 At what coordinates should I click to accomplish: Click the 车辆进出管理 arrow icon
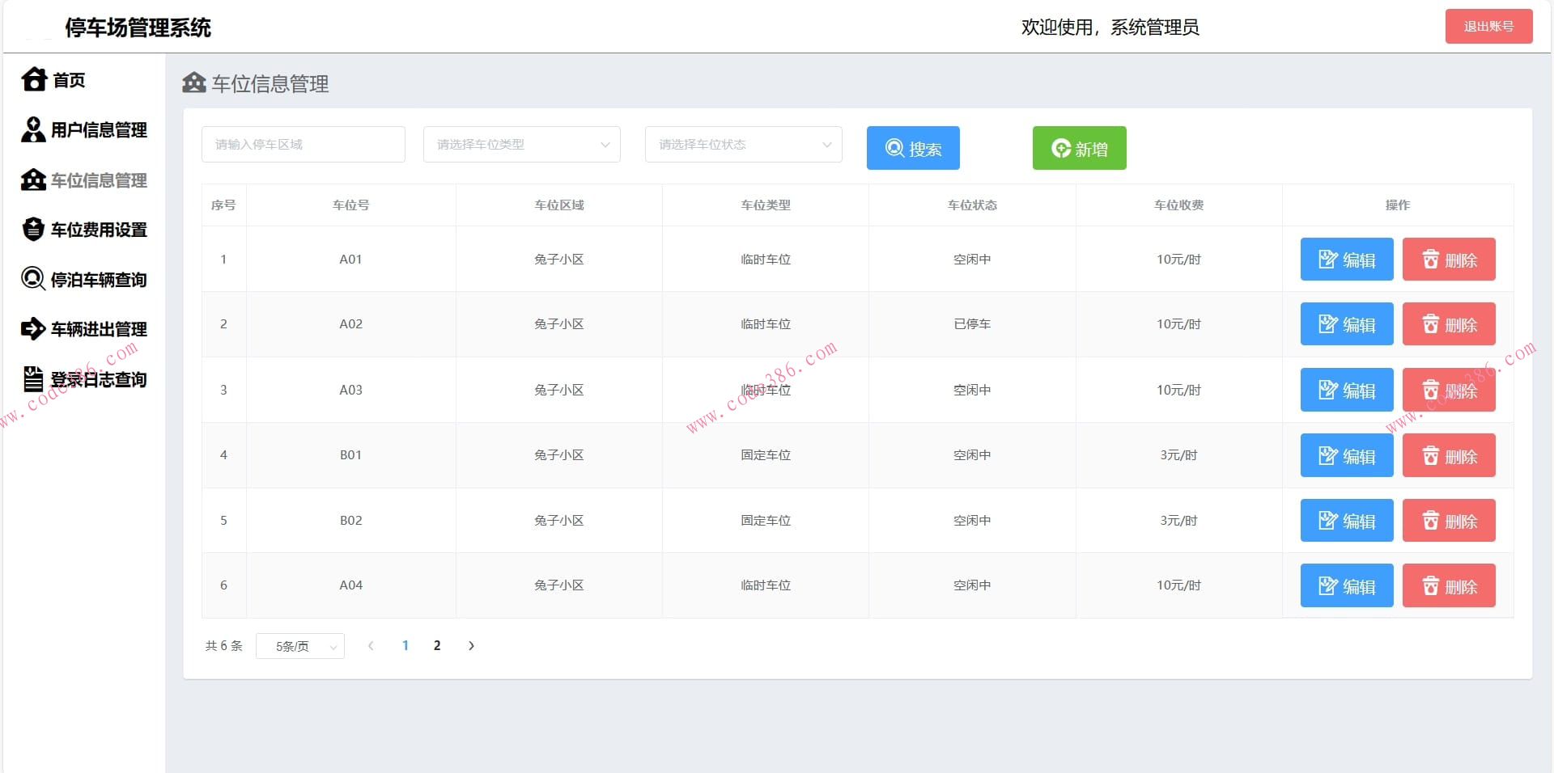coord(32,329)
